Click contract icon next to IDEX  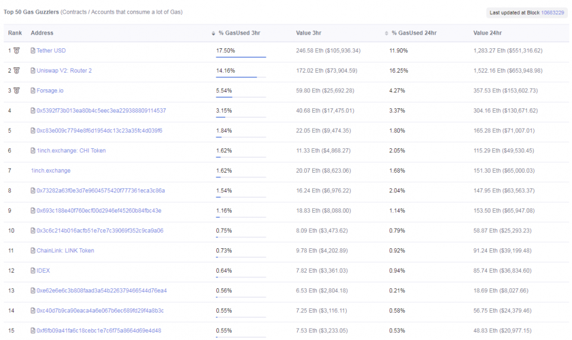pos(33,271)
